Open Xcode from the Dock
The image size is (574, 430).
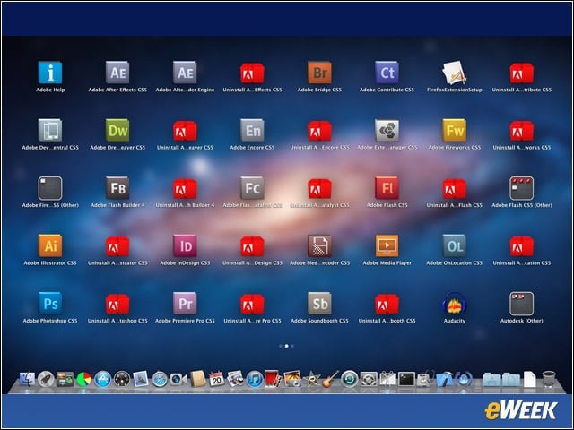tap(445, 380)
